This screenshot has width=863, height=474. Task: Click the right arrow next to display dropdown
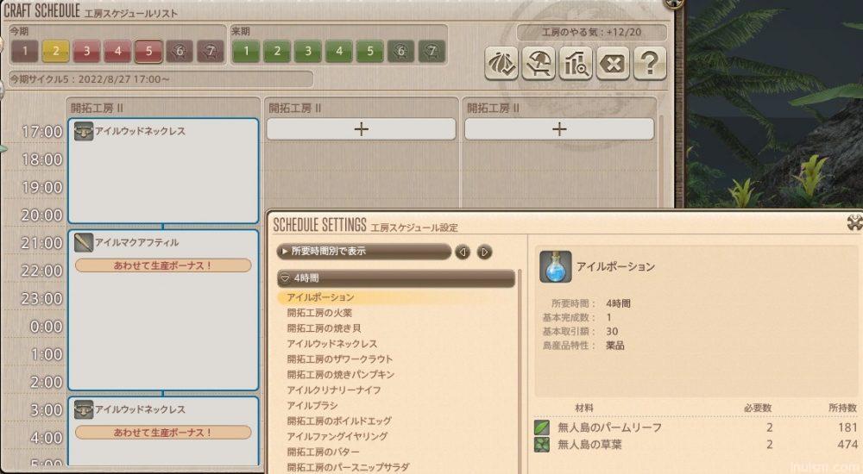484,252
